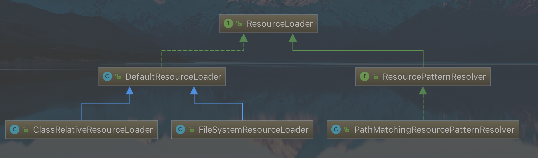The height and width of the screenshot is (158, 538).
Task: Select the DefaultResourceLoader class label
Action: pyautogui.click(x=173, y=77)
